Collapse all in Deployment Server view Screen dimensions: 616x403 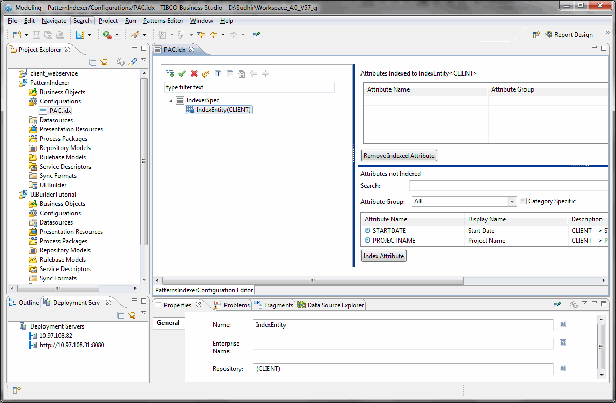121,316
